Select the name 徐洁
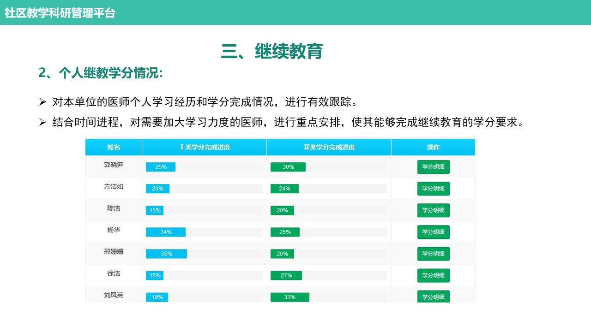 (114, 273)
